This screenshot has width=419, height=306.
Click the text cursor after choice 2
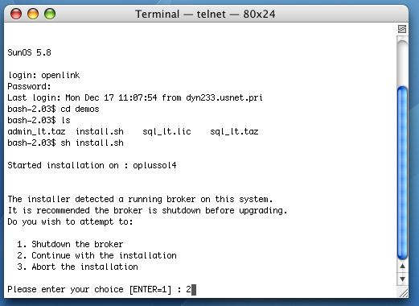[x=194, y=290]
